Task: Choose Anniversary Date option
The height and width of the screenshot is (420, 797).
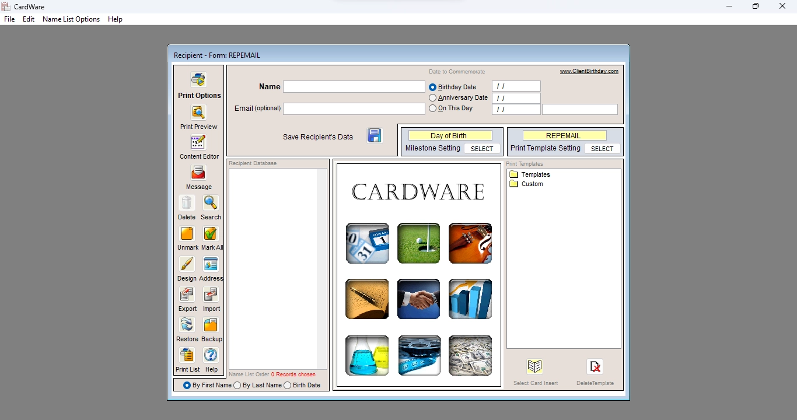Action: (x=432, y=98)
